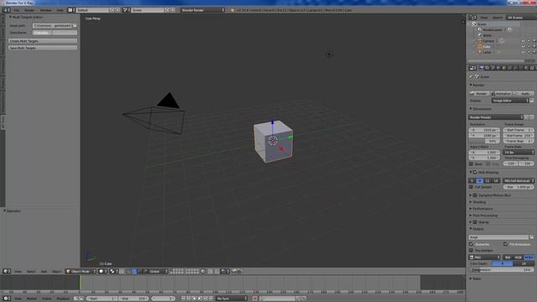Image resolution: width=537 pixels, height=302 pixels.
Task: Collapse the Output panel
Action: pos(471,229)
